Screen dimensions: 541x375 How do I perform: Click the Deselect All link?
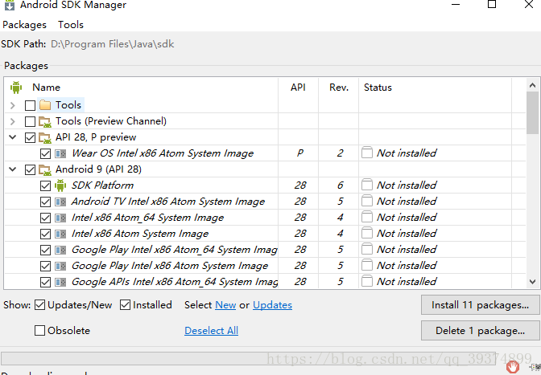211,331
